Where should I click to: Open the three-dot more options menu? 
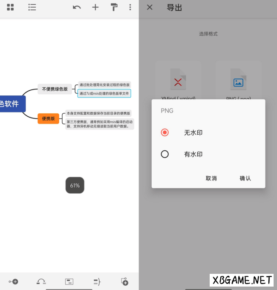point(130,7)
